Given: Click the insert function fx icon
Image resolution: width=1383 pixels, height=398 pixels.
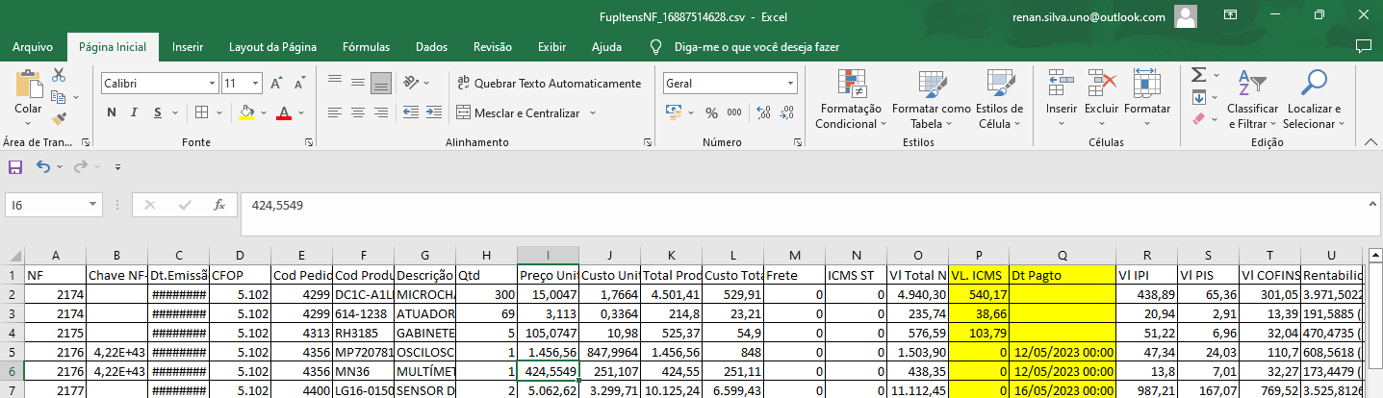Looking at the screenshot, I should pyautogui.click(x=219, y=205).
